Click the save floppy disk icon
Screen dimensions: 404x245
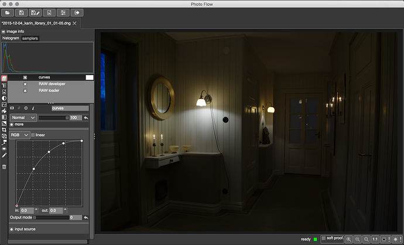[21, 12]
